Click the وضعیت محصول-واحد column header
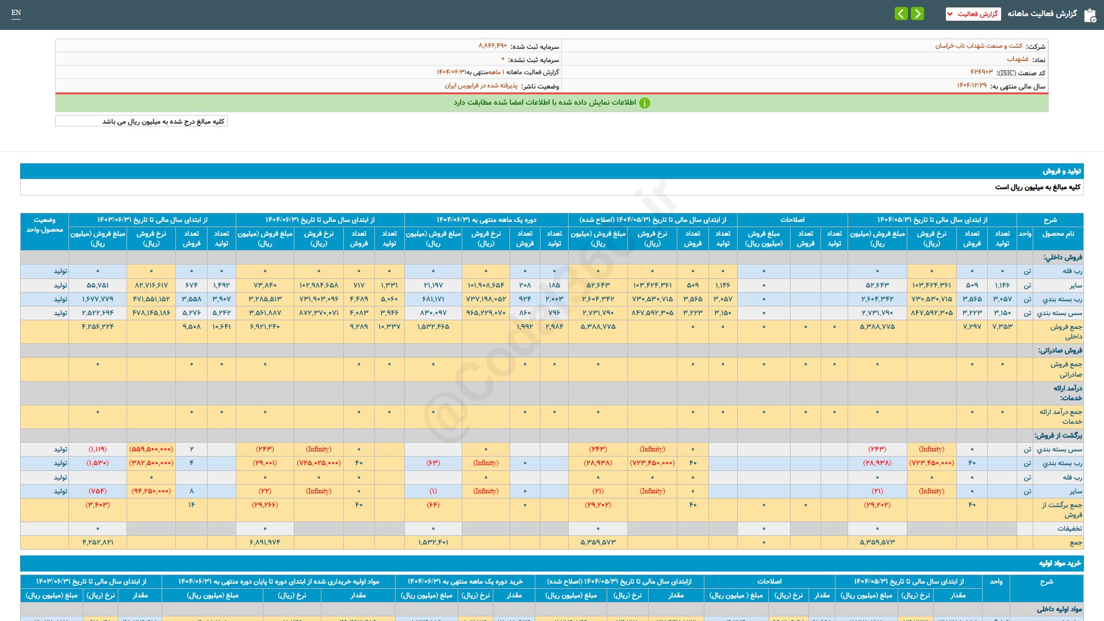The image size is (1104, 621). pyautogui.click(x=44, y=225)
